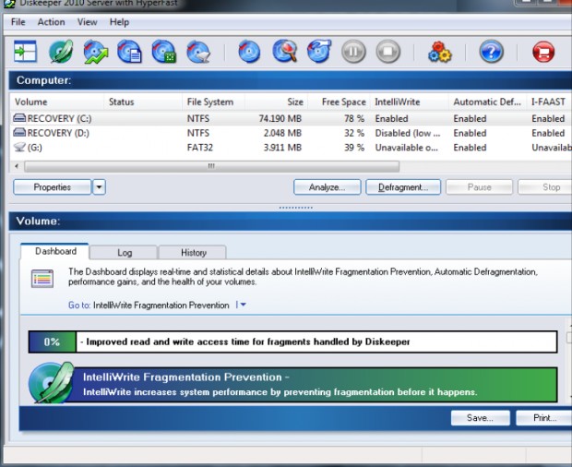Viewport: 572px width, 467px height.
Task: Click the 3.911 MB size cell
Action: pos(282,148)
